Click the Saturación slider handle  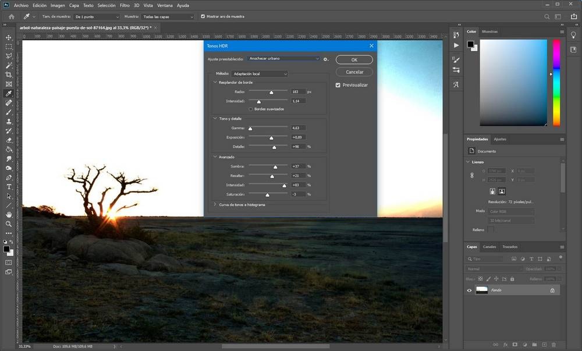pos(268,194)
